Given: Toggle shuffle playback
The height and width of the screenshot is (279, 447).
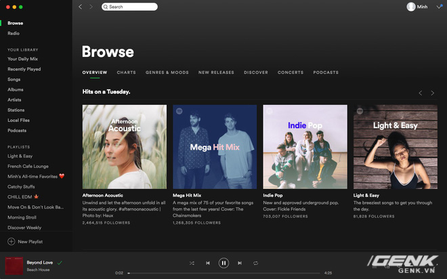Looking at the screenshot, I should [192, 263].
